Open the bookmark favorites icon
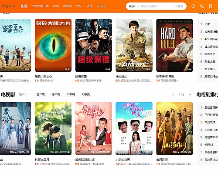This screenshot has width=218, height=174. click(x=211, y=6)
